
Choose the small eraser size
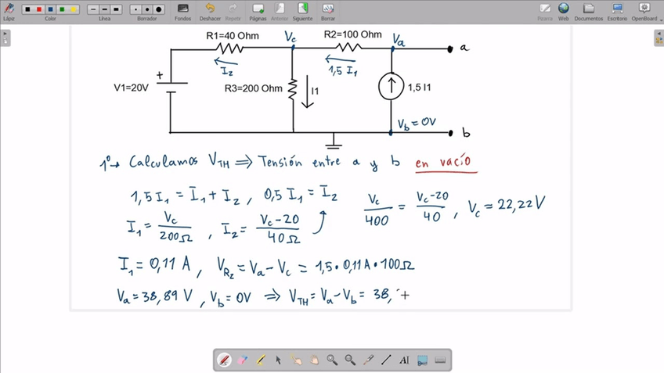(x=135, y=9)
